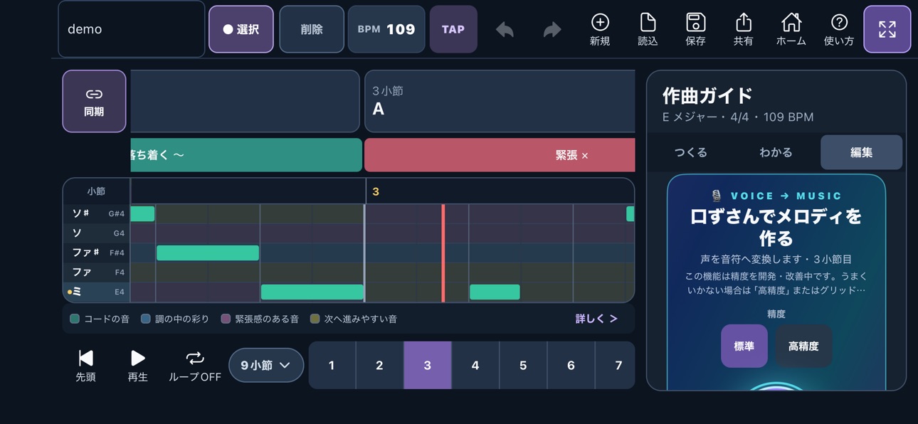Click the 調の中の彩り legend swatch
This screenshot has height=424, width=918.
[146, 319]
